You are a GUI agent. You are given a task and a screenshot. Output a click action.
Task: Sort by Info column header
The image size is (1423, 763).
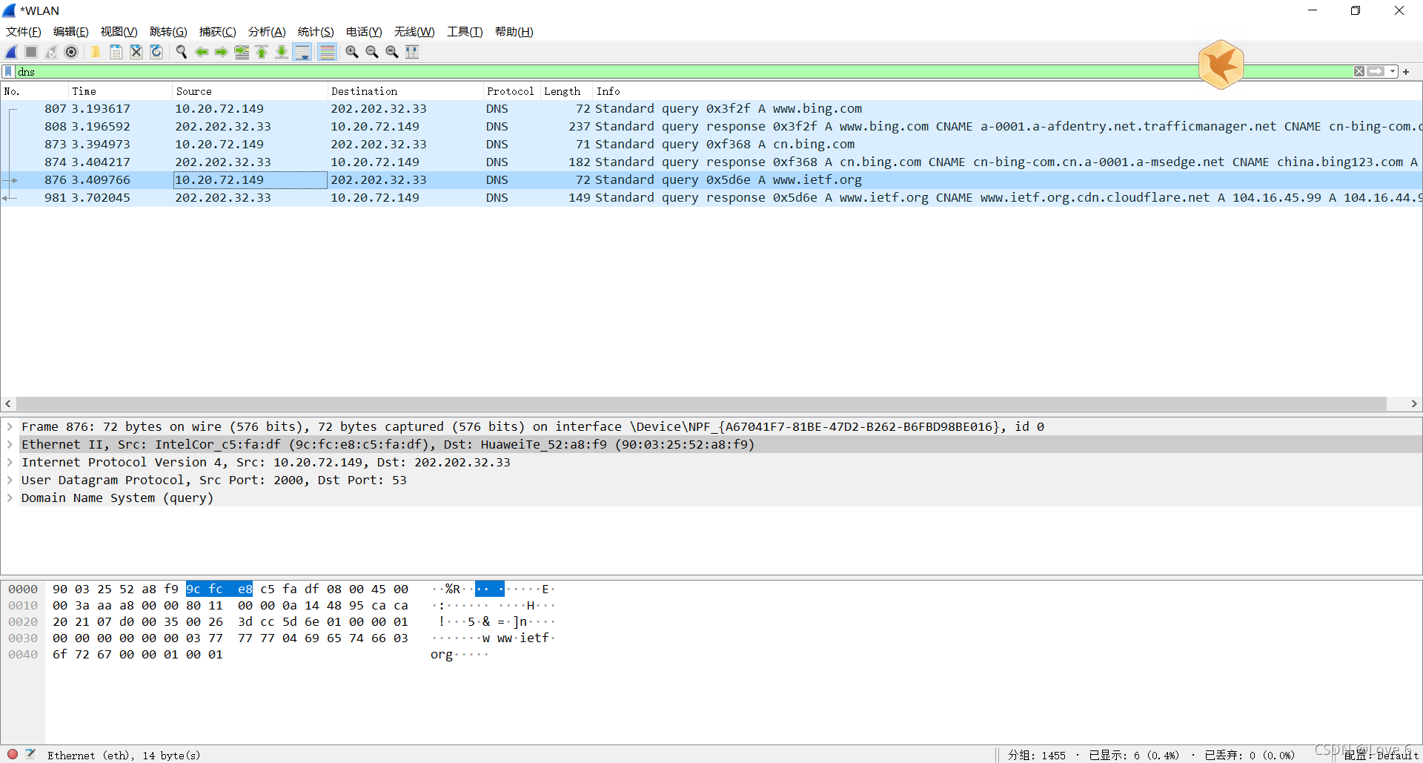point(1007,91)
